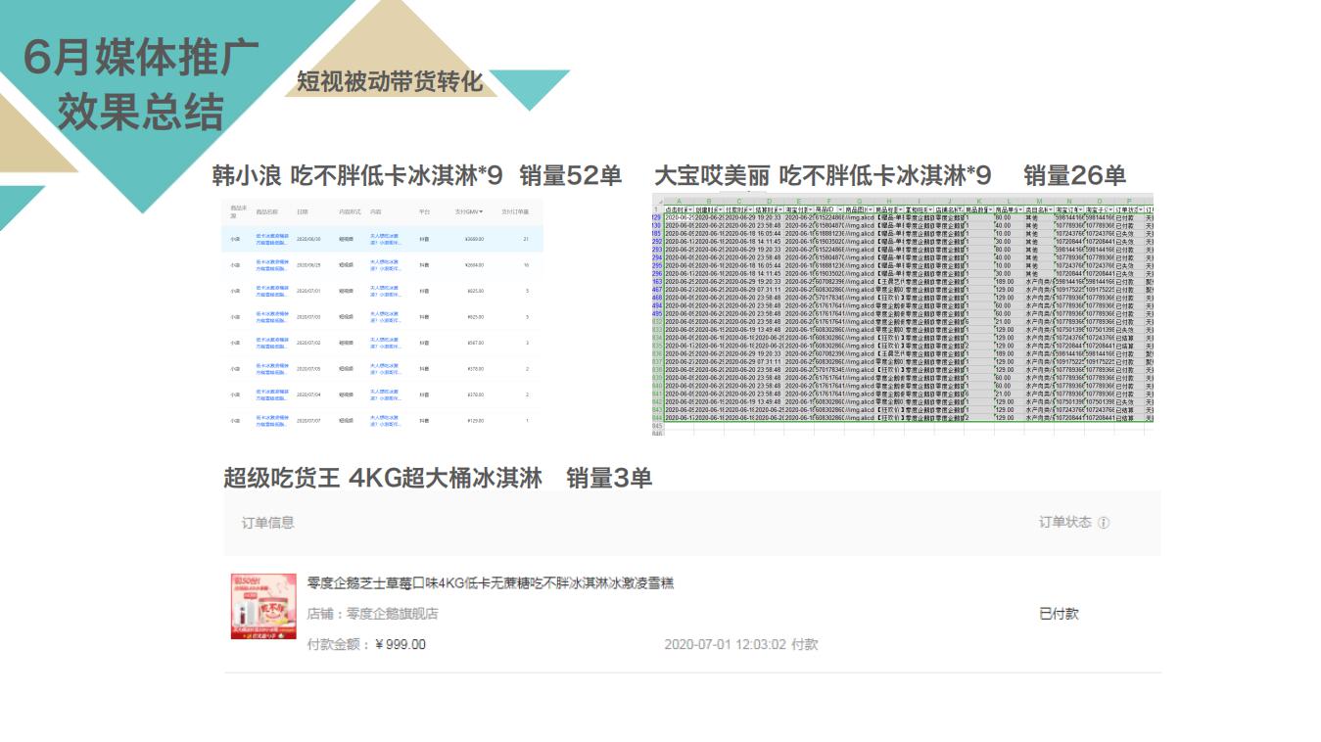The height and width of the screenshot is (742, 1321).
Task: Click the 订单状态 info icon
Action: click(x=1104, y=523)
